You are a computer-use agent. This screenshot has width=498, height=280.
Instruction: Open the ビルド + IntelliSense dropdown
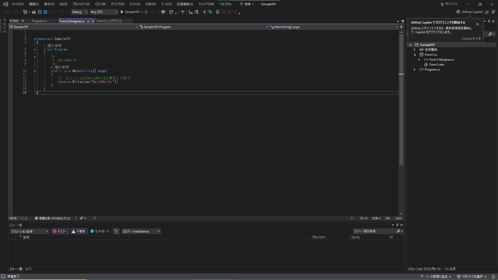[141, 231]
